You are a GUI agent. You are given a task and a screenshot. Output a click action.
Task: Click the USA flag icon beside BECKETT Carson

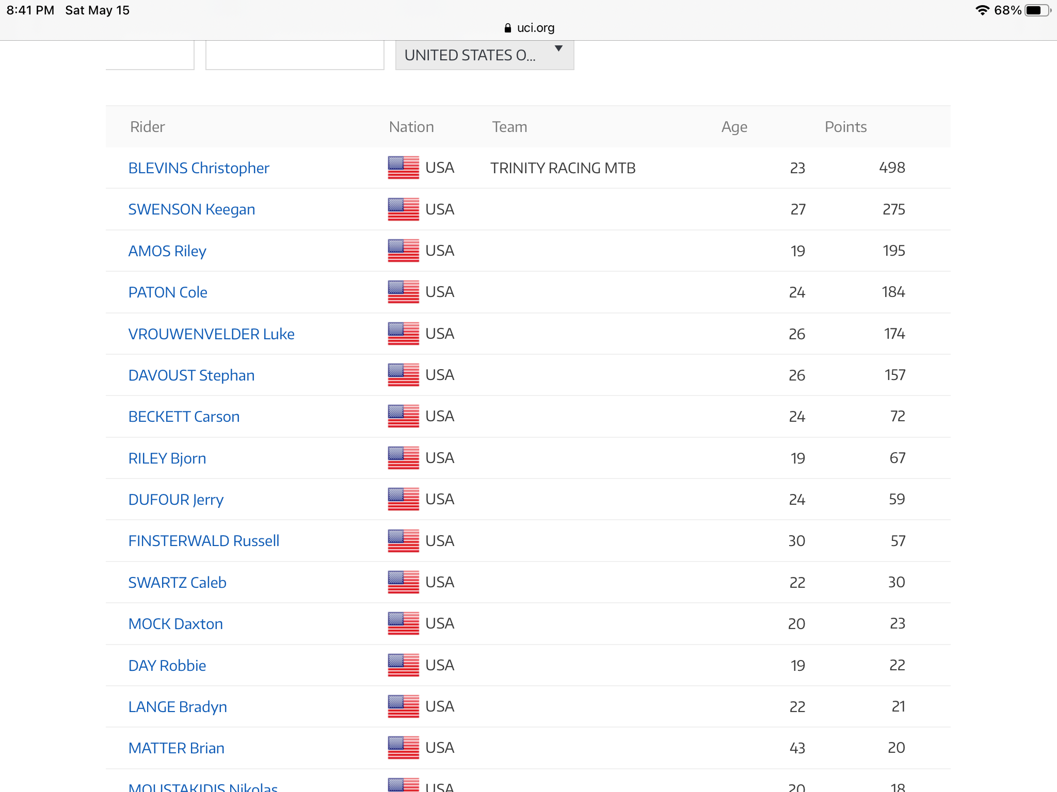click(403, 417)
